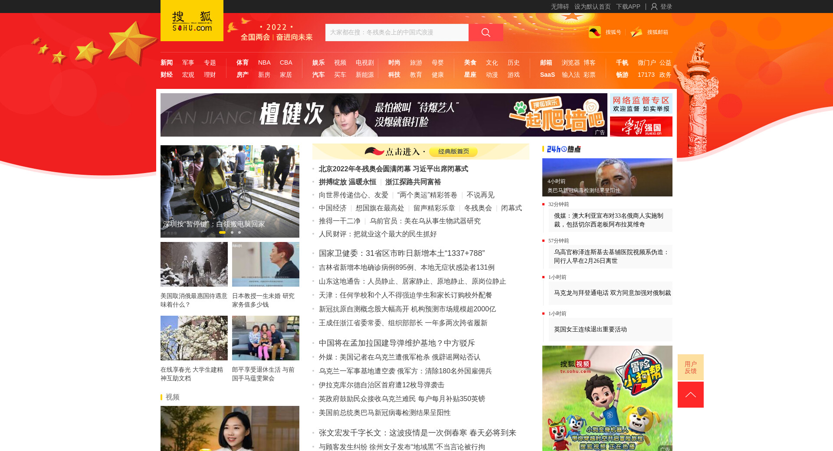Click the 学习强国 banner icon
The height and width of the screenshot is (451, 833).
(641, 127)
